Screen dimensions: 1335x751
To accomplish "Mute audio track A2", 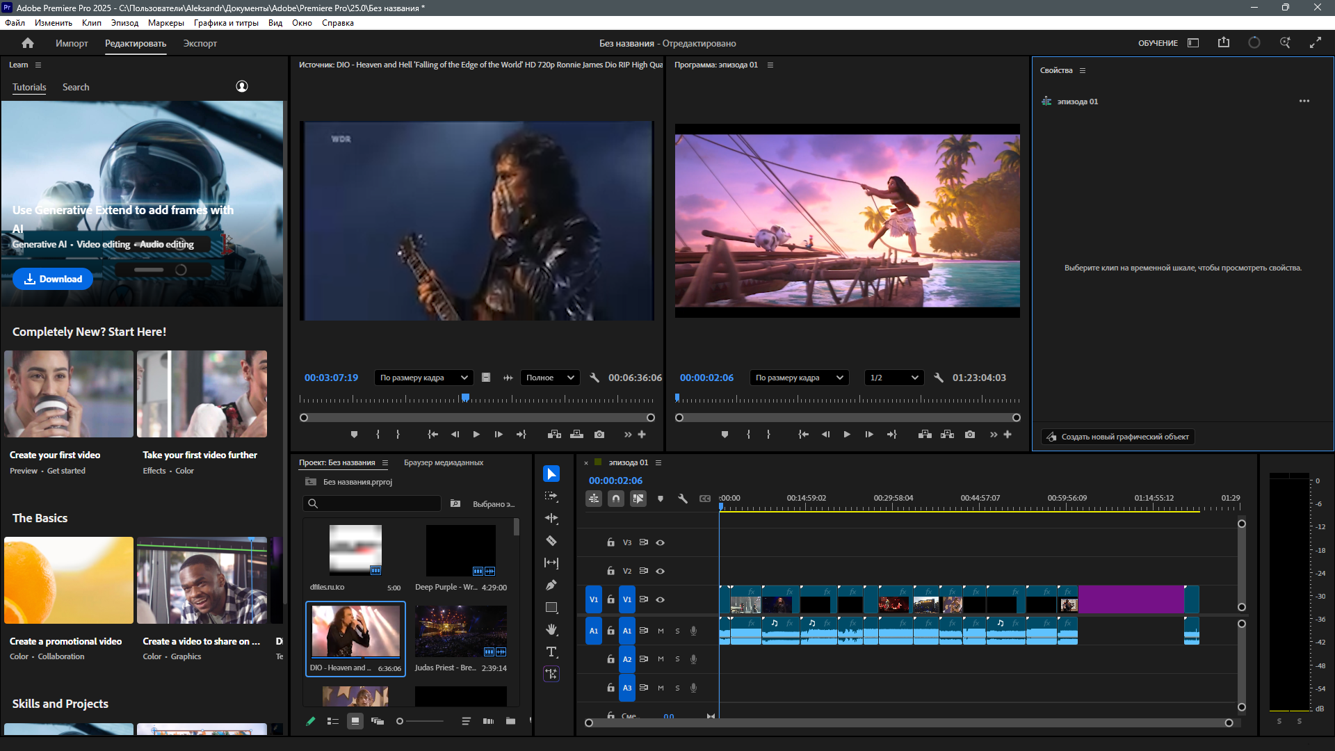I will [661, 659].
